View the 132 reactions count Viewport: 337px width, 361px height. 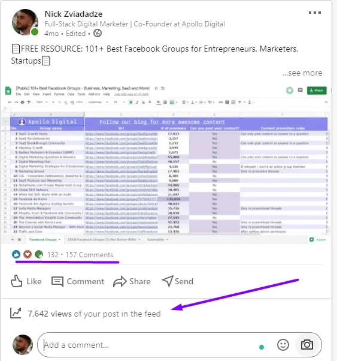coord(53,255)
